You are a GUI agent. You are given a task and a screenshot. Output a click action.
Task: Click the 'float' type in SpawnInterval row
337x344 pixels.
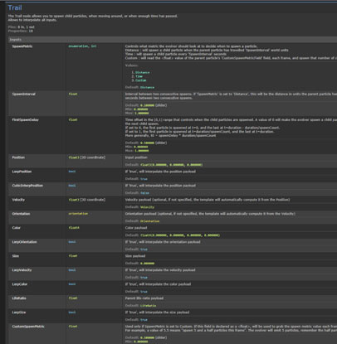[x=73, y=94]
